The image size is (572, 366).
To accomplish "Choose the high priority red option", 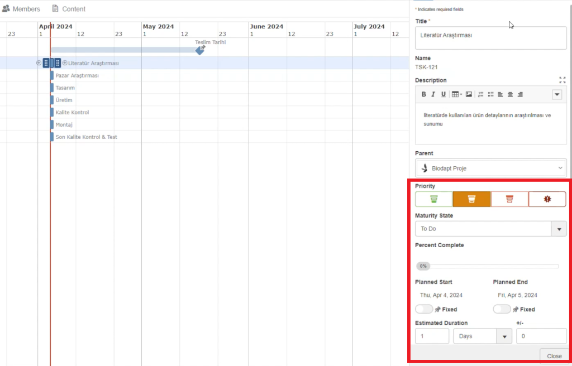I will tap(509, 199).
